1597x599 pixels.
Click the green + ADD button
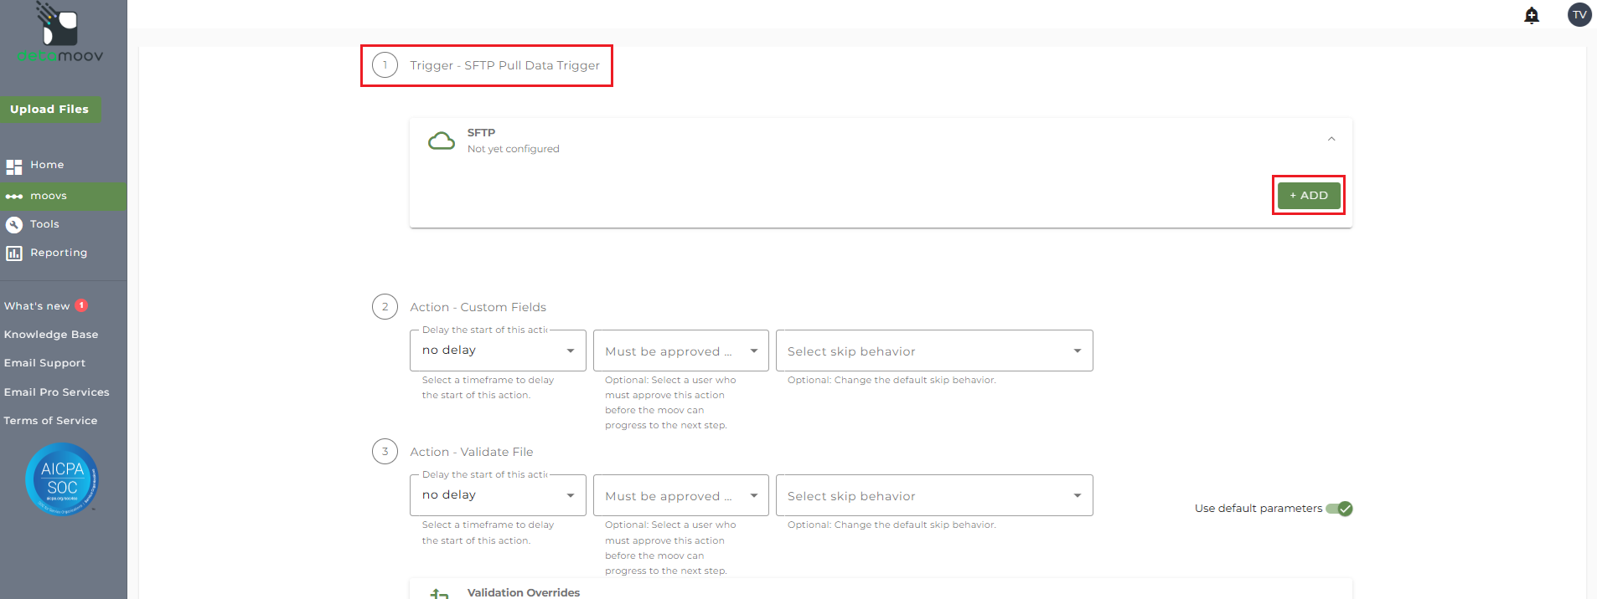click(1308, 195)
